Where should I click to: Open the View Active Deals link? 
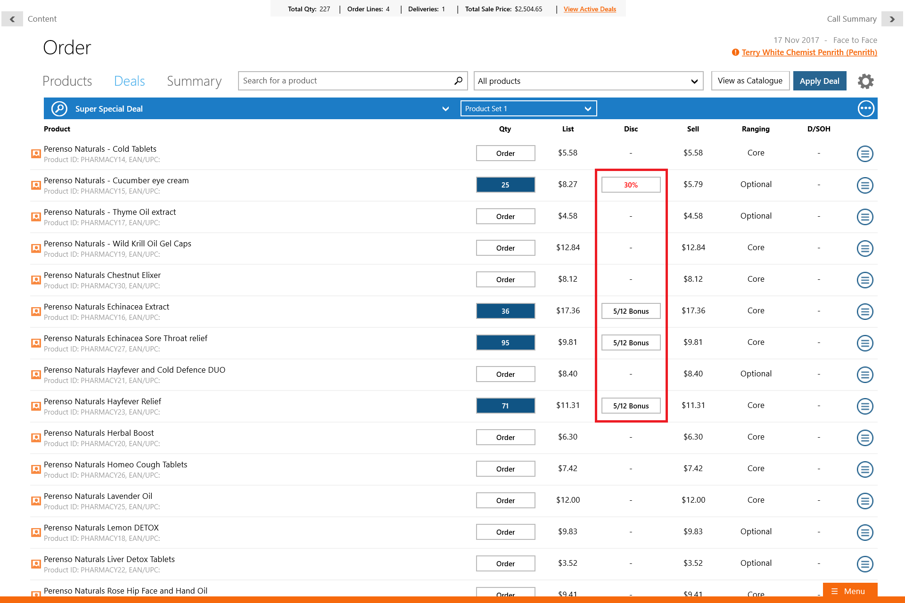(590, 9)
